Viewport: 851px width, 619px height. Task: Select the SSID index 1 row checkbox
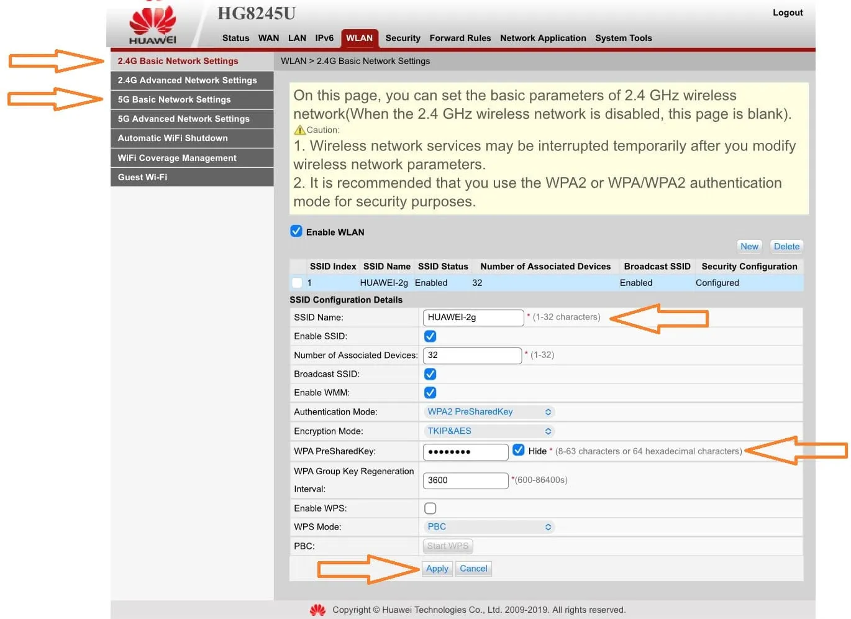297,283
